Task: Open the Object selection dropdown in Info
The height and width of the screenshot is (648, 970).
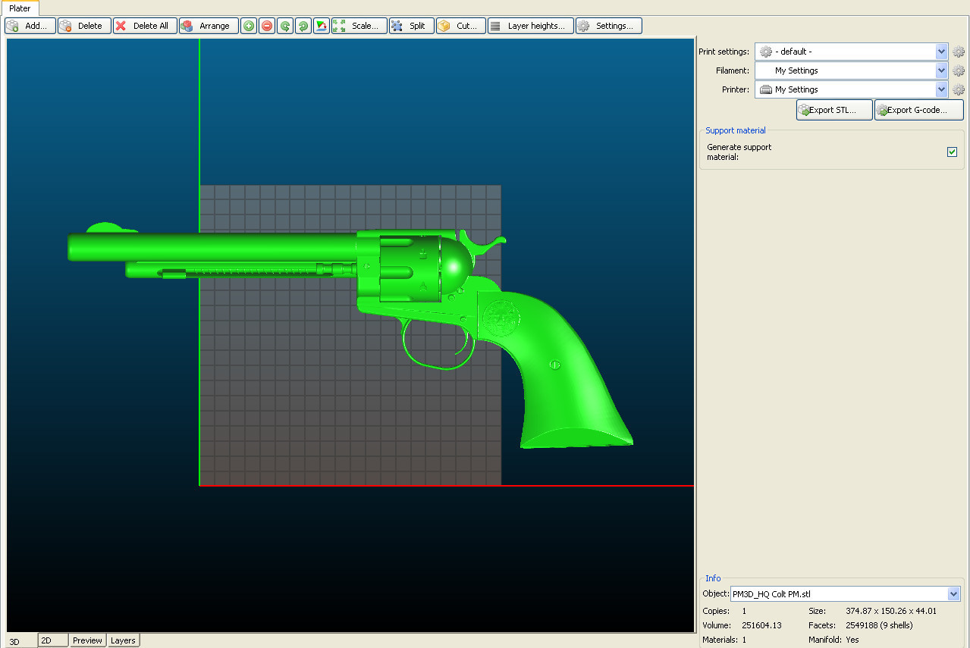Action: coord(953,594)
